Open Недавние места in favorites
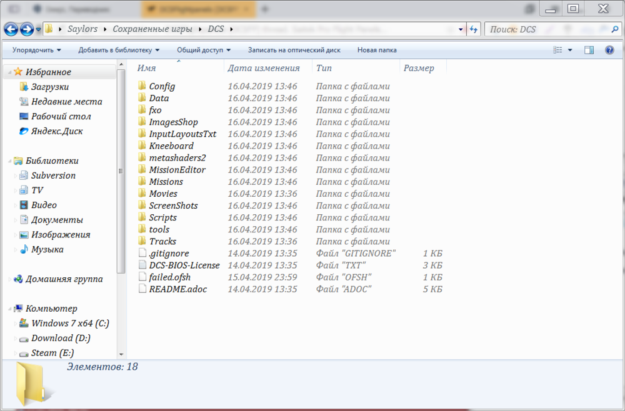This screenshot has height=411, width=625. pos(61,102)
